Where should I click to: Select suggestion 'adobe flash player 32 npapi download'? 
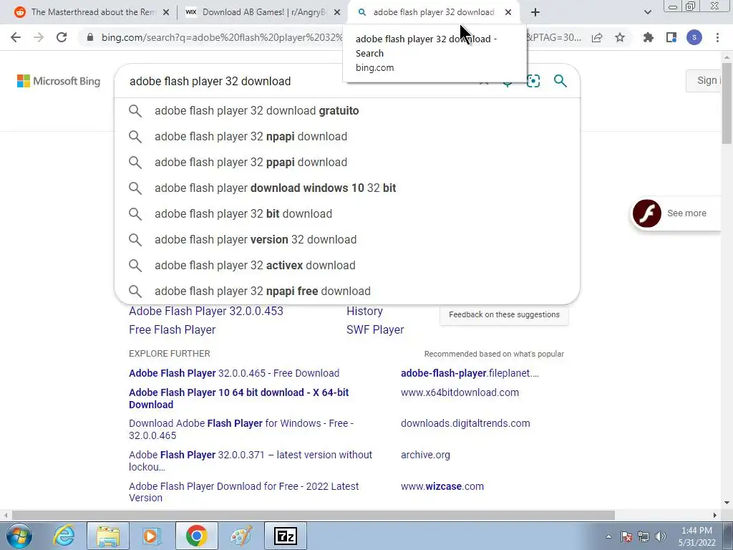[347, 137]
